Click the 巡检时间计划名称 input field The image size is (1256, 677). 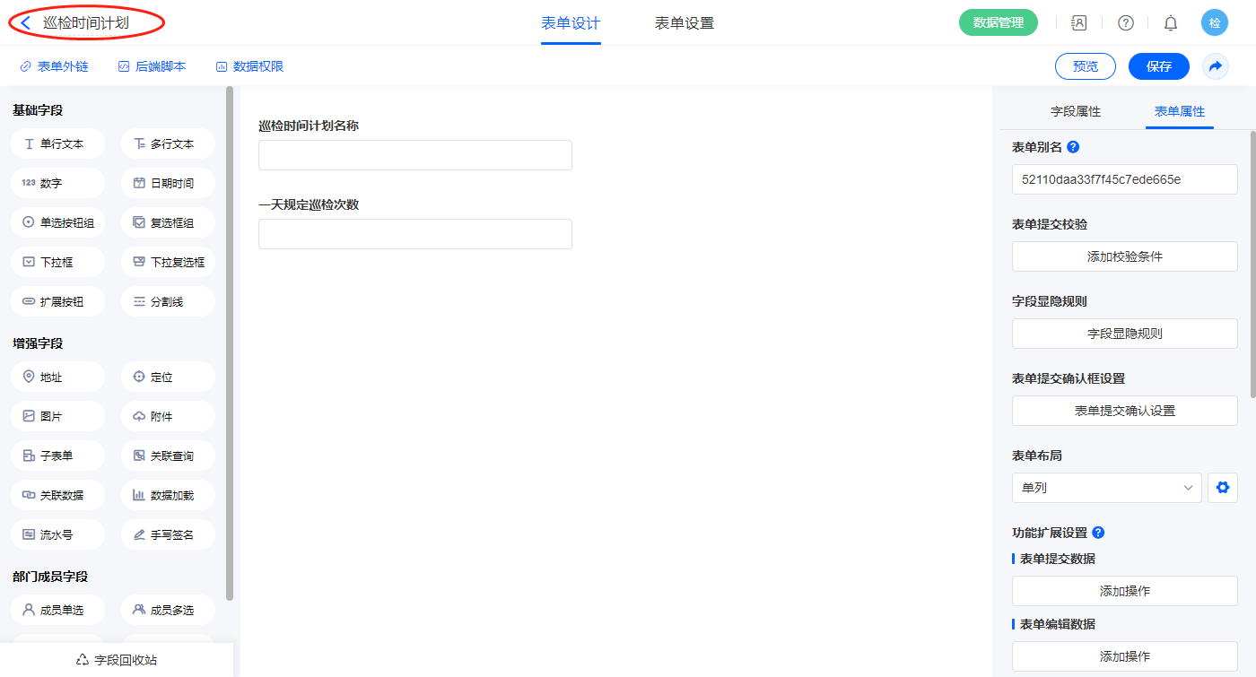coord(414,155)
